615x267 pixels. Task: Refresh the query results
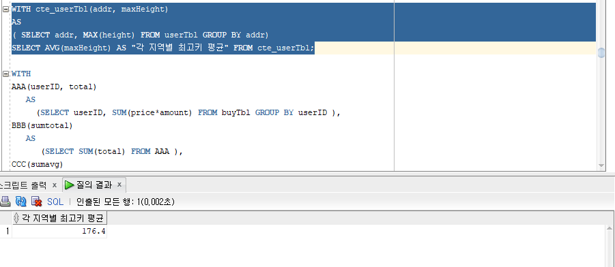coord(20,202)
